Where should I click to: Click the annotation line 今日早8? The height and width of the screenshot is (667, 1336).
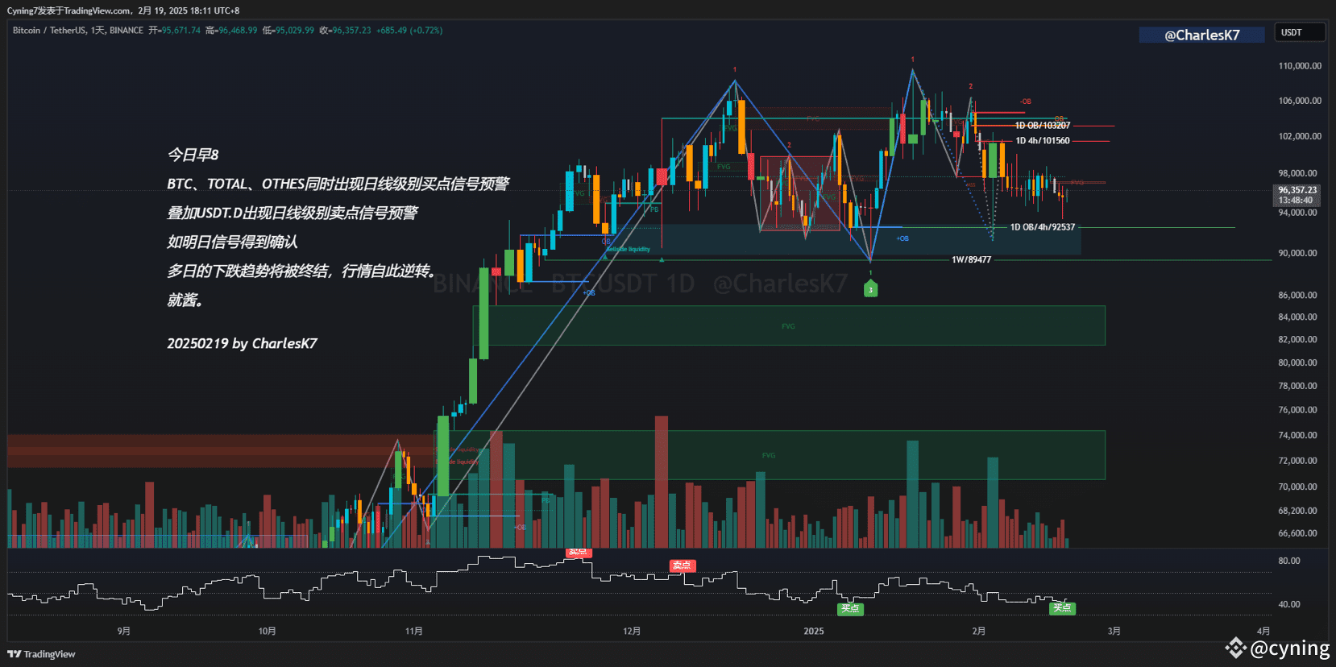[193, 155]
